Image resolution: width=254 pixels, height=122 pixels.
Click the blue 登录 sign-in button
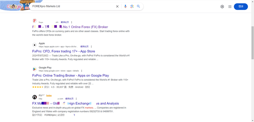pyautogui.click(x=241, y=6)
